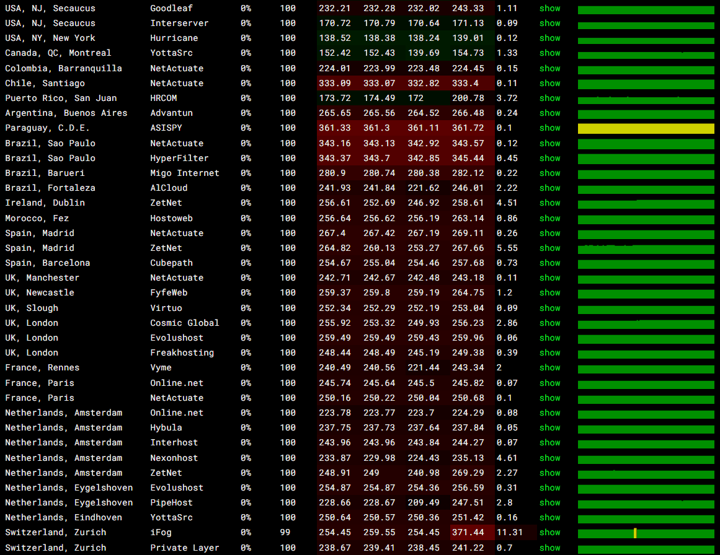Viewport: 720px width, 555px height.
Task: Select text 'UK, Manchester'
Action: [x=42, y=277]
